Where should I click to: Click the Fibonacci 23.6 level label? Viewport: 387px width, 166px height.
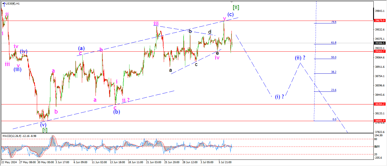click(x=334, y=90)
